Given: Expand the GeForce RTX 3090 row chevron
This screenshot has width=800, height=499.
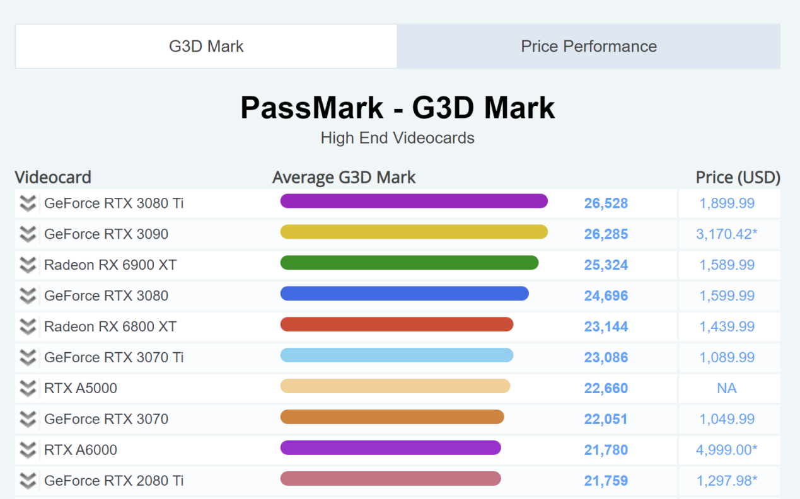Looking at the screenshot, I should click(x=27, y=234).
